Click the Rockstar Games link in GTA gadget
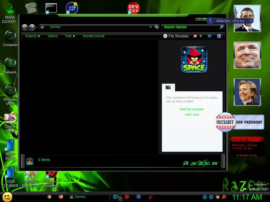 click(x=247, y=155)
